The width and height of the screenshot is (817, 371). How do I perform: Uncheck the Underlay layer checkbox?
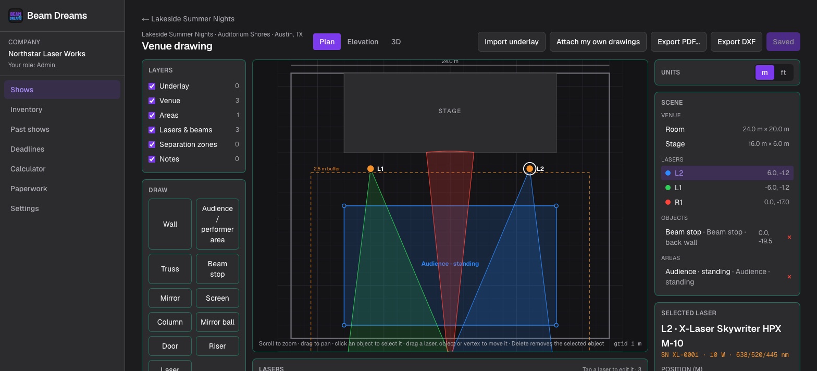point(152,86)
